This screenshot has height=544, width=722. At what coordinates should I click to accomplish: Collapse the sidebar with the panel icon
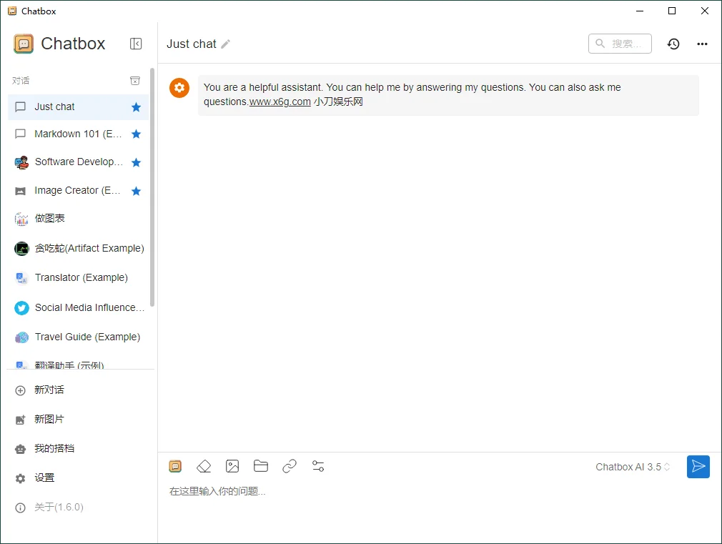coord(136,44)
